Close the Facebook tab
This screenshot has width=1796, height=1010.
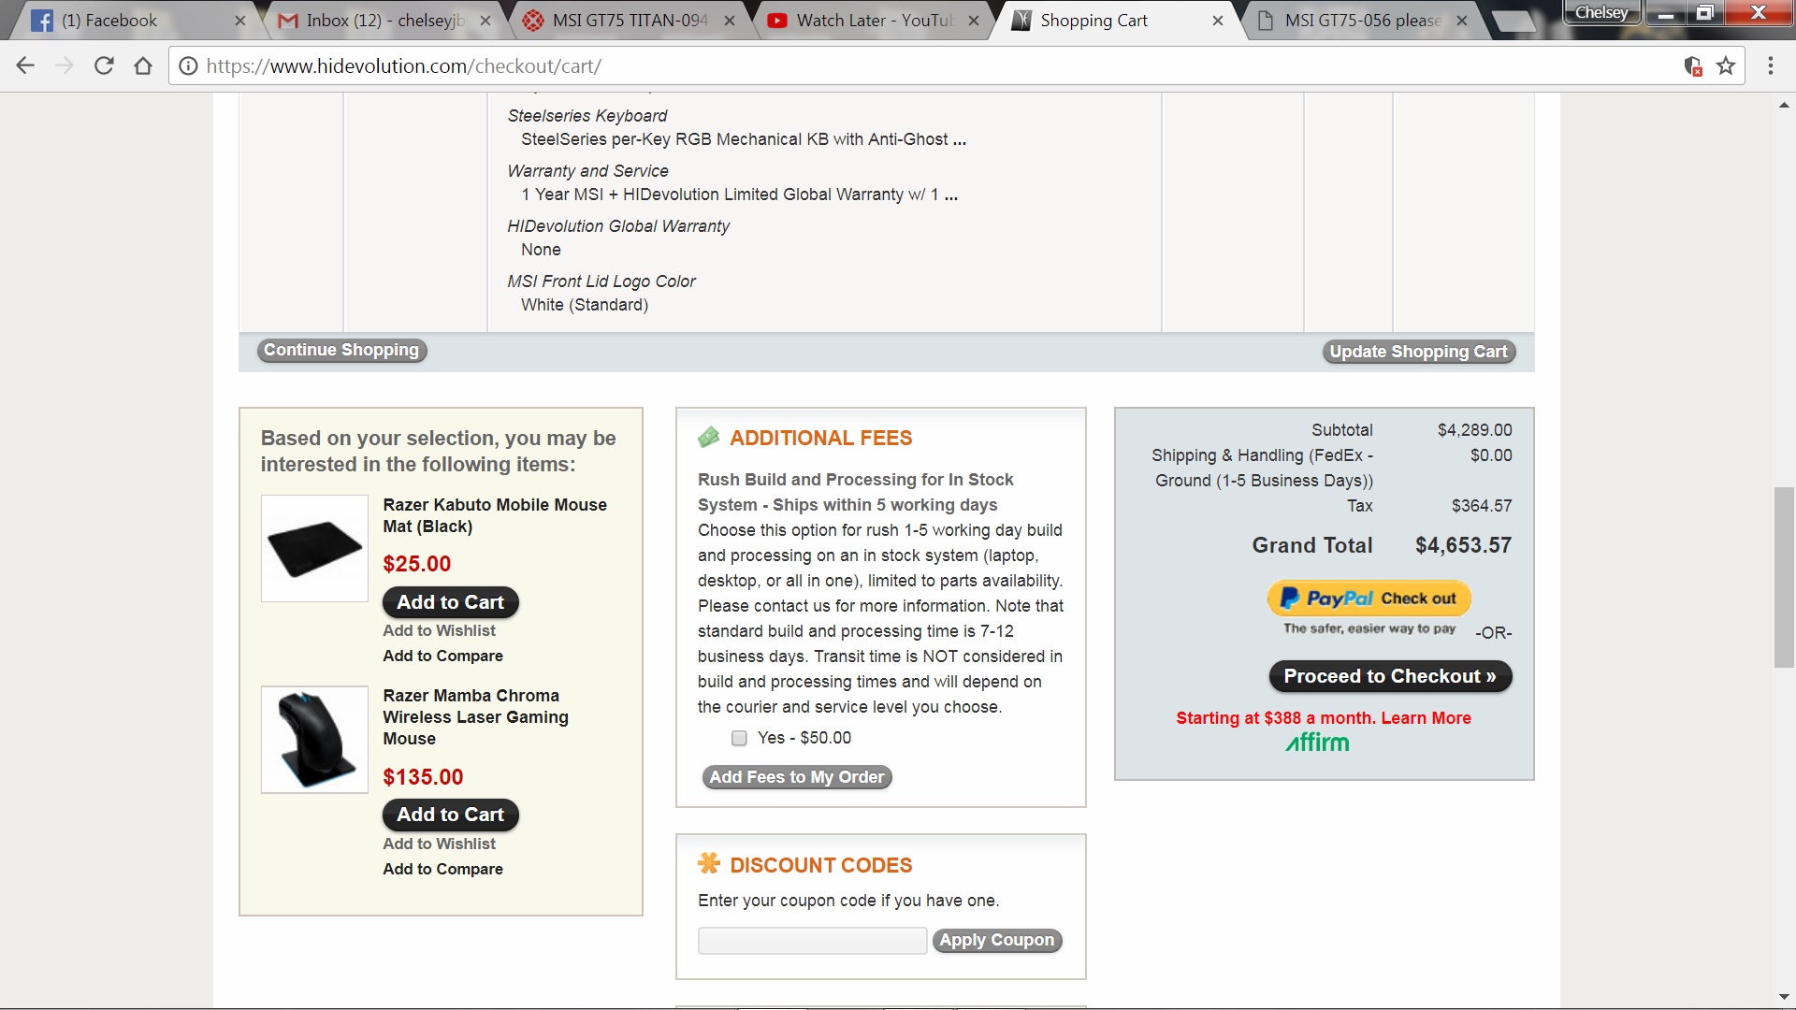pyautogui.click(x=240, y=21)
